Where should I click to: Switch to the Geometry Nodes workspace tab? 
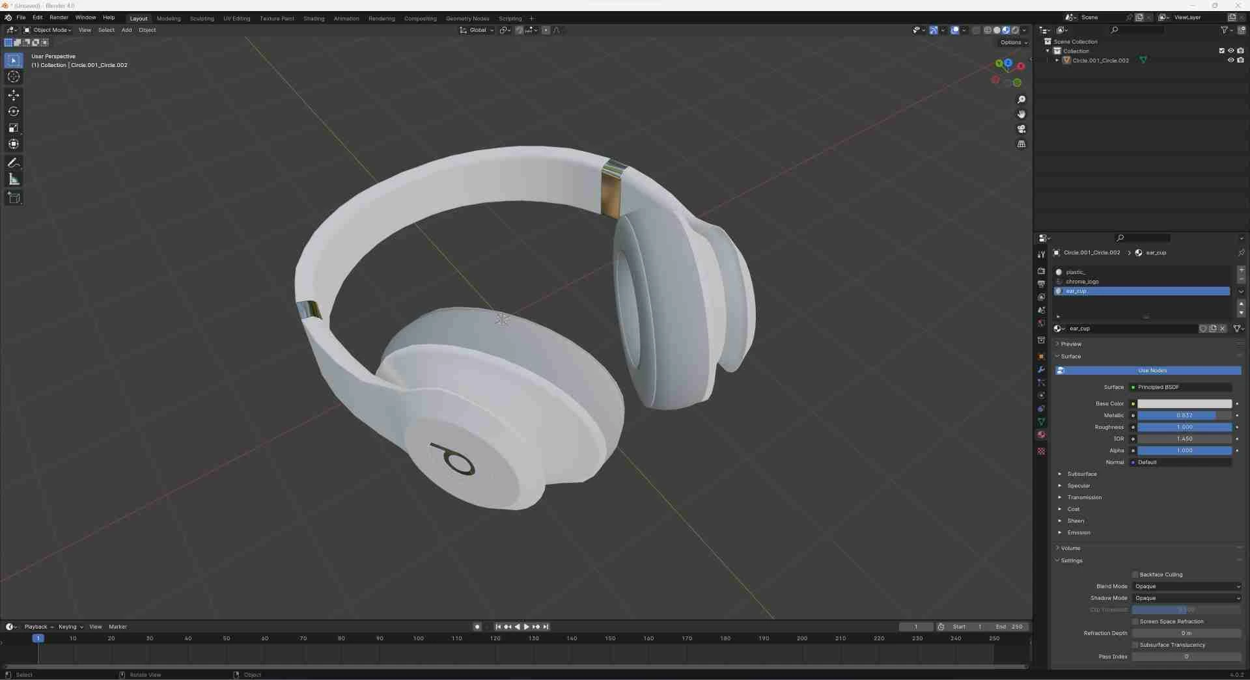point(467,18)
